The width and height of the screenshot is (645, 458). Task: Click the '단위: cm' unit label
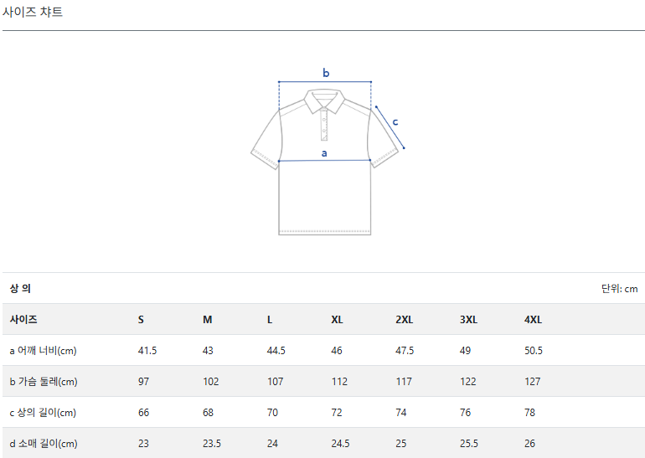(619, 289)
